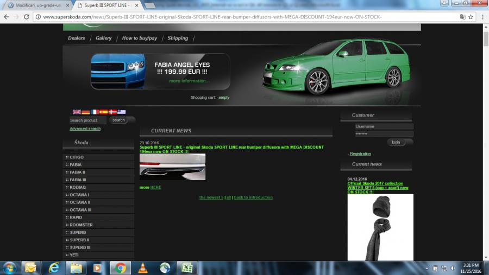Open the Chrome taskbar icon

coord(120,268)
